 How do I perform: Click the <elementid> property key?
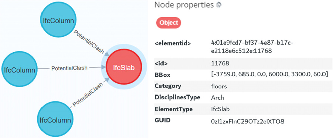pyautogui.click(x=173, y=43)
